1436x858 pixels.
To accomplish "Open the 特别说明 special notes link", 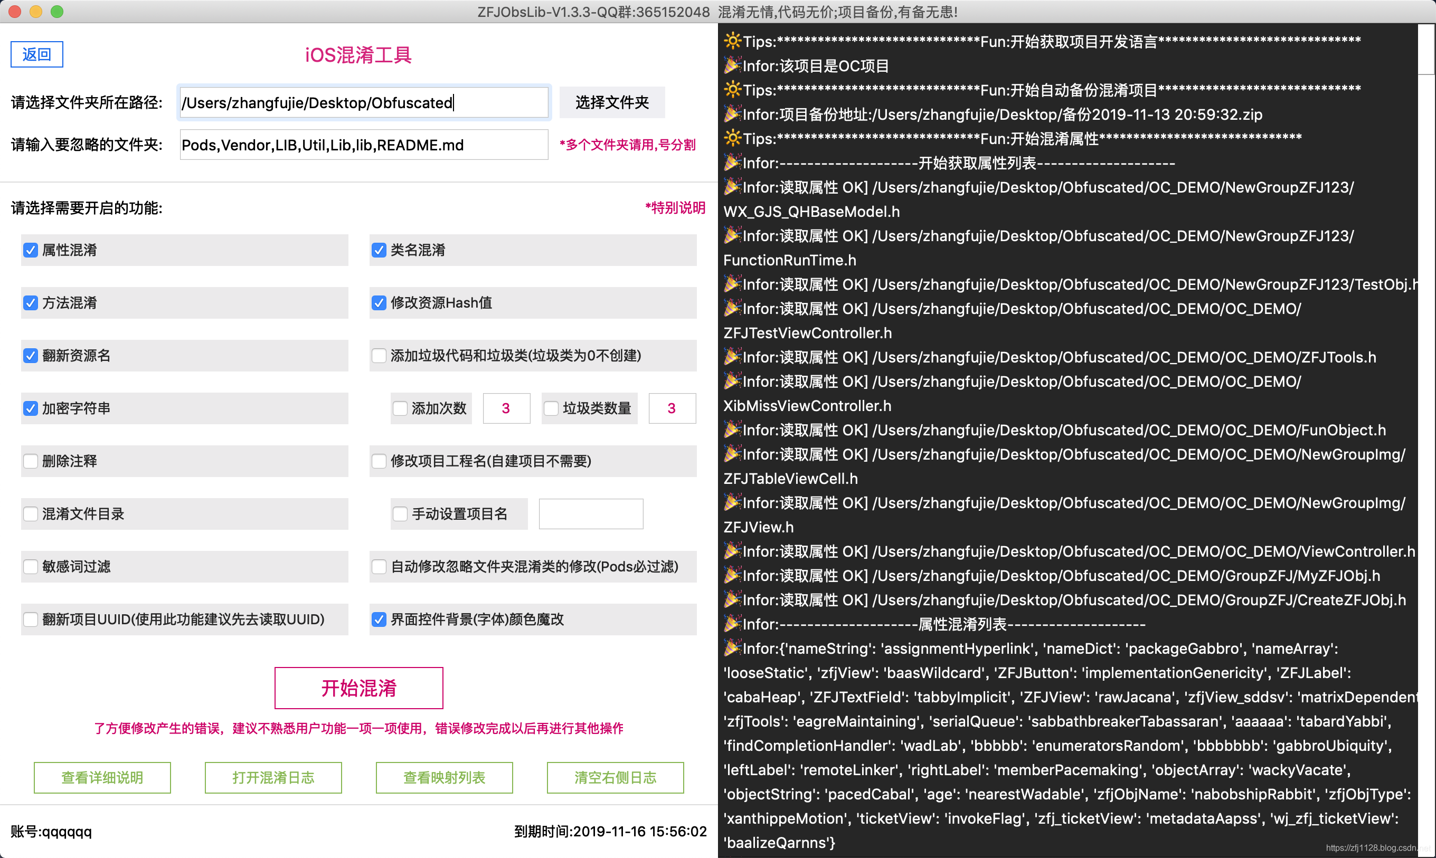I will click(675, 207).
